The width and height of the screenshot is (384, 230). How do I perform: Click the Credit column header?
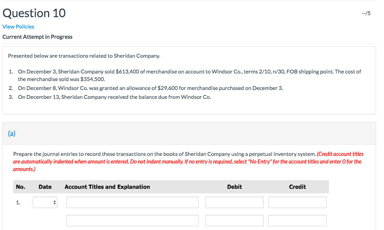coord(297,187)
